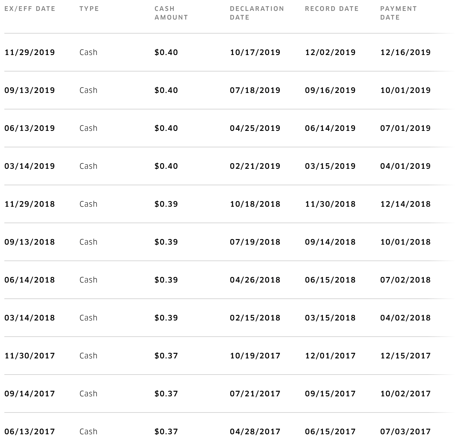Image resolution: width=455 pixels, height=447 pixels.
Task: Click the PAYMENT DATE column header
Action: pyautogui.click(x=399, y=13)
